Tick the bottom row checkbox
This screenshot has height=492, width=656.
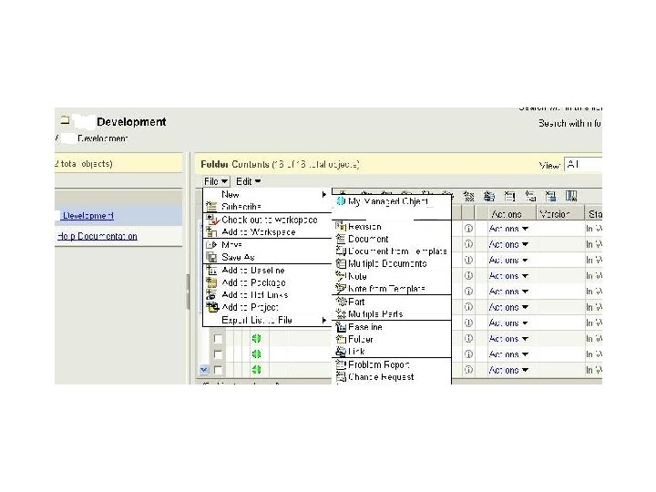218,370
